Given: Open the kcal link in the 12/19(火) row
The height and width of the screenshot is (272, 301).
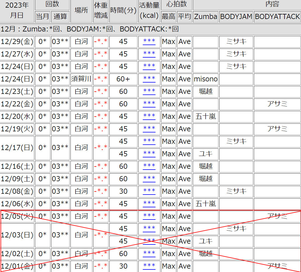Looking at the screenshot, I should [149, 129].
